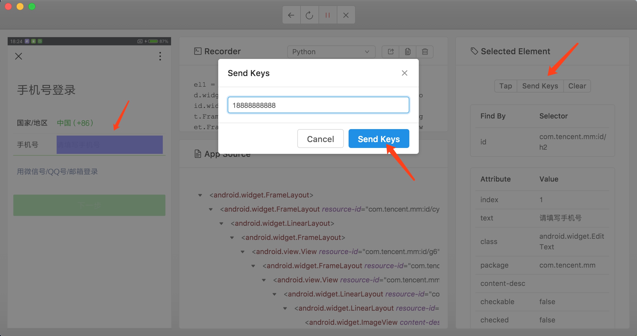Viewport: 637px width, 336px height.
Task: Open the Python language dropdown
Action: pos(331,52)
